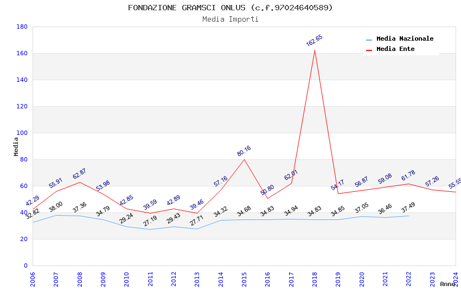This screenshot has width=461, height=298.
Task: Click the Media Ente legend label
Action: [x=395, y=49]
